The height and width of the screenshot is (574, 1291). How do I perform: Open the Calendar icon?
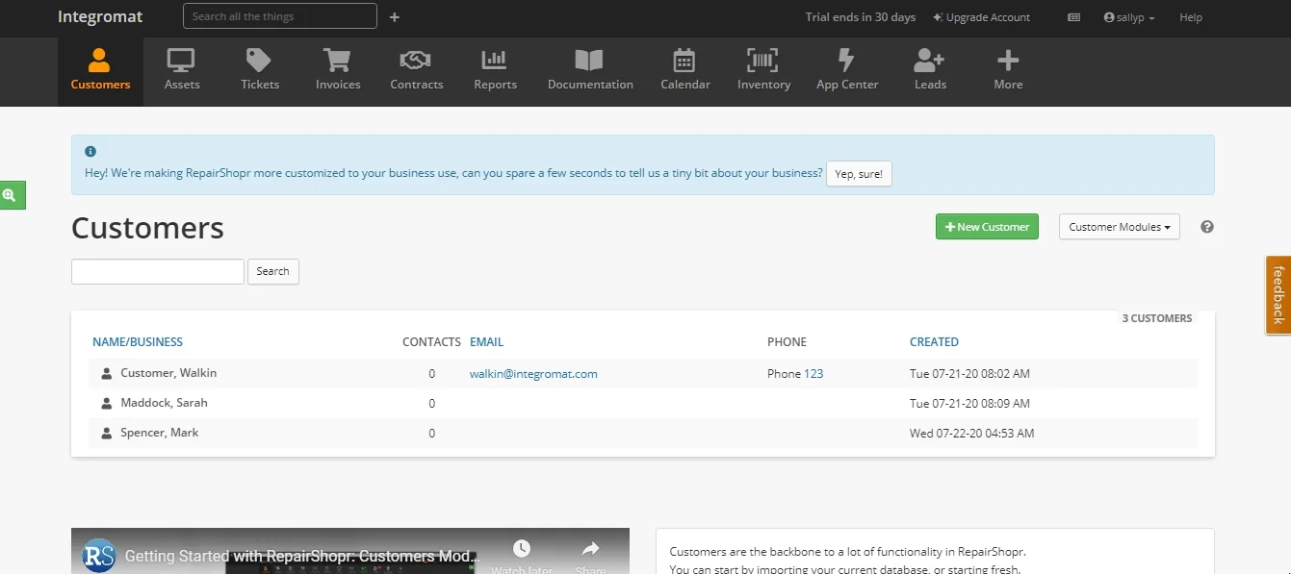click(x=684, y=61)
